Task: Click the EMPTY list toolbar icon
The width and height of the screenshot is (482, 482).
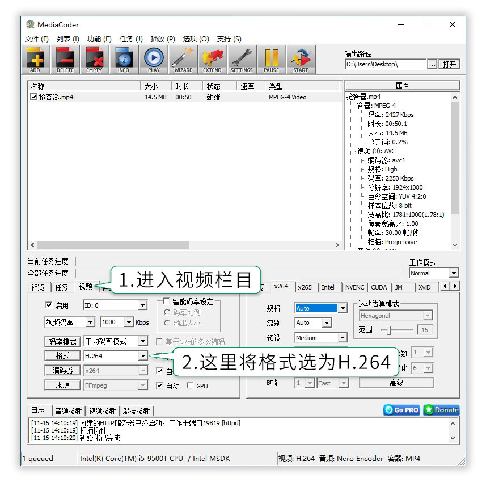Action: 95,60
